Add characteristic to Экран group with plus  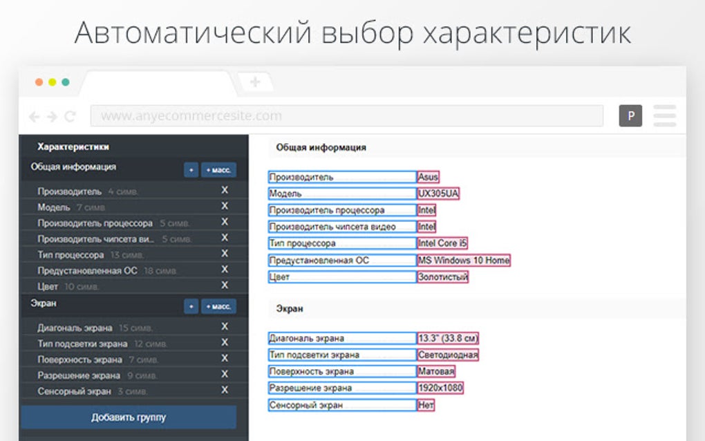click(191, 307)
